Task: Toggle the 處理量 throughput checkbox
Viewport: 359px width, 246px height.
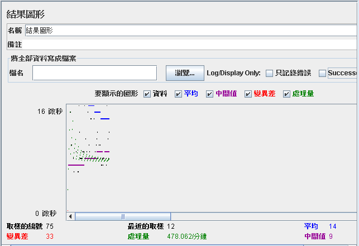Action: (286, 94)
